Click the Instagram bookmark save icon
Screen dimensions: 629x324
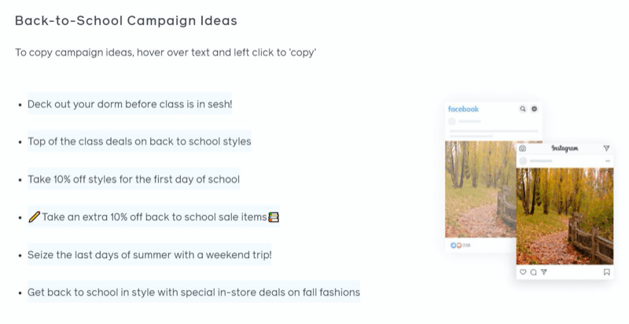[606, 272]
